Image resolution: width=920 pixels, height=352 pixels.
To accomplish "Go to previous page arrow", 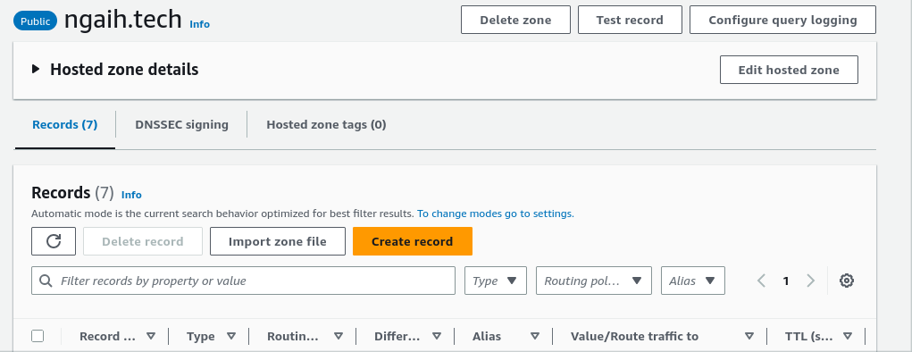I will (762, 281).
